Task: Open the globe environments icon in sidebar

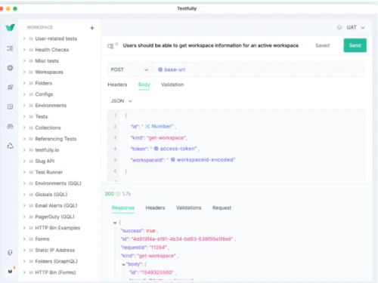Action: point(10,68)
